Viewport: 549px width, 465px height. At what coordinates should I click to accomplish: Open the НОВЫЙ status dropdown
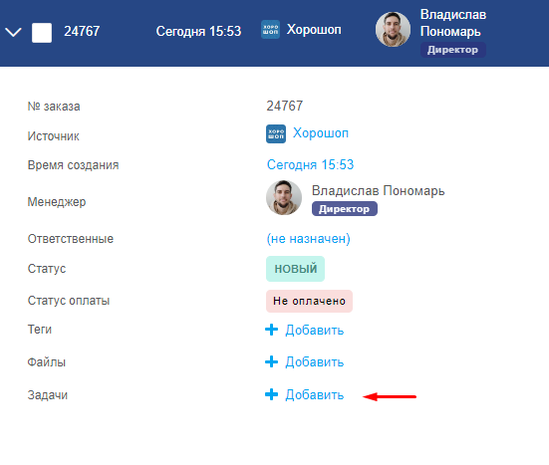pyautogui.click(x=296, y=269)
